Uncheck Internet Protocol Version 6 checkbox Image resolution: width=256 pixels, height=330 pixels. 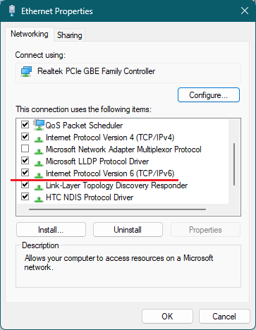point(25,173)
